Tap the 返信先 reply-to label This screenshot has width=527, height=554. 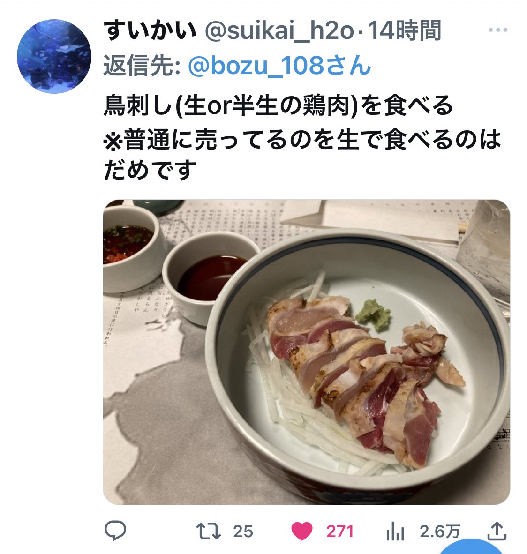click(142, 66)
